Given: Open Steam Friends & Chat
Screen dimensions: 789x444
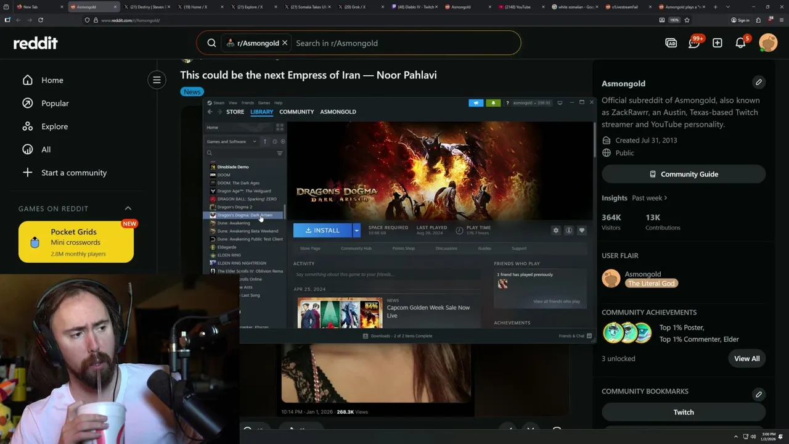Looking at the screenshot, I should [x=575, y=336].
